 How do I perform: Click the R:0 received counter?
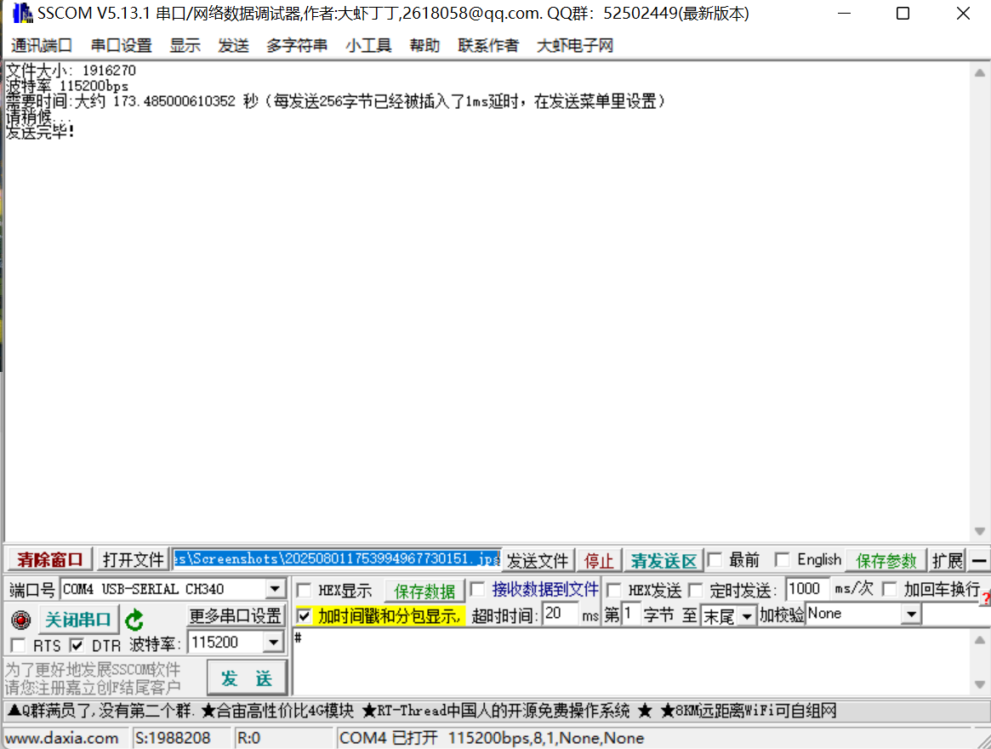[x=248, y=738]
